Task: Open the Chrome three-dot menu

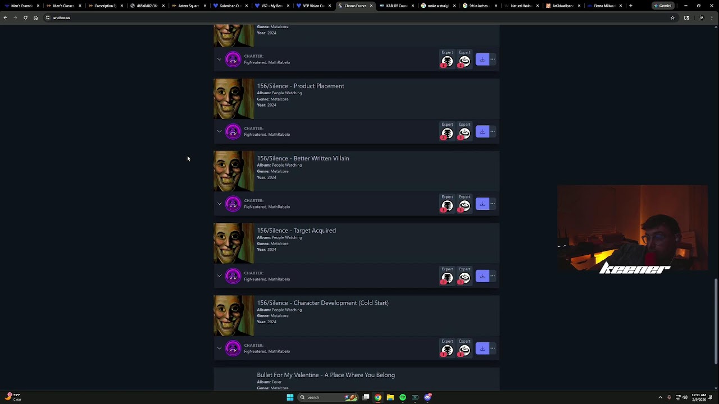Action: (x=713, y=17)
